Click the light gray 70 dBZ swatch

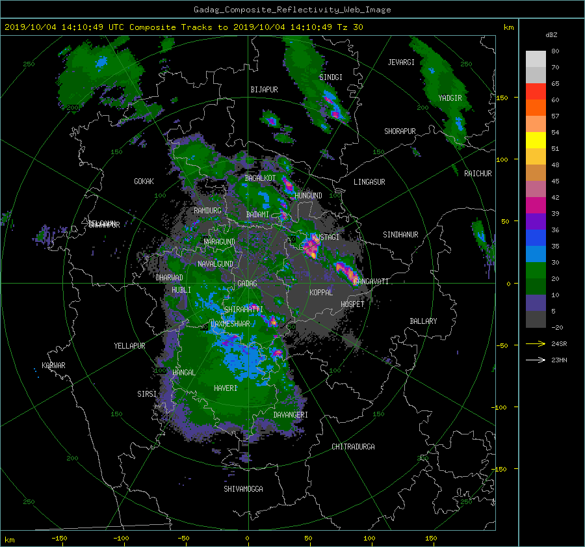pyautogui.click(x=536, y=59)
